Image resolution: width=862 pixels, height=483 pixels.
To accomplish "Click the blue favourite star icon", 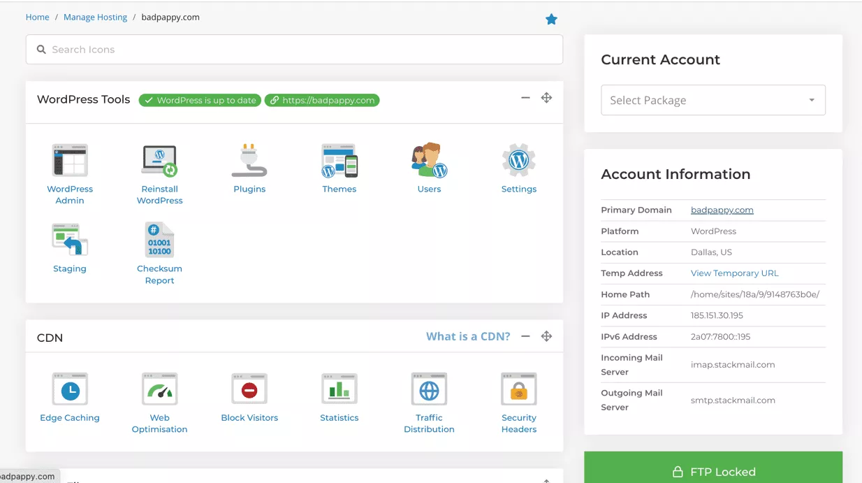I will pos(551,20).
